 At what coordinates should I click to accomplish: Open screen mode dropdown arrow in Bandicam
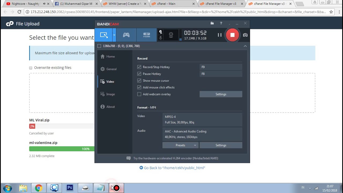click(114, 35)
